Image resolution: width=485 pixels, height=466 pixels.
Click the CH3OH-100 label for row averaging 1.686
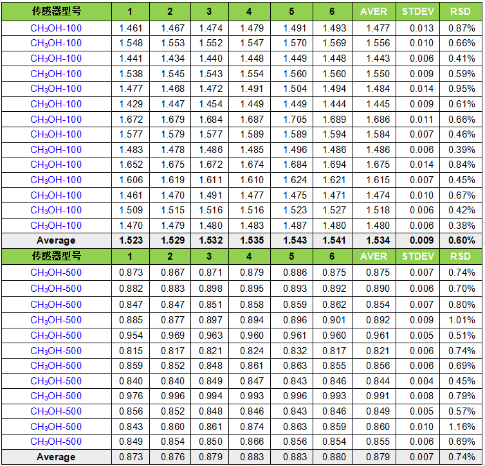56,120
